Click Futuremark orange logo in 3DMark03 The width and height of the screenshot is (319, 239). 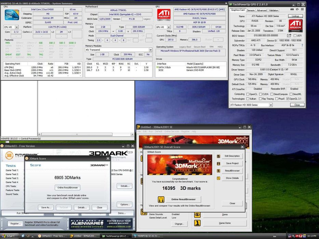click(9, 155)
